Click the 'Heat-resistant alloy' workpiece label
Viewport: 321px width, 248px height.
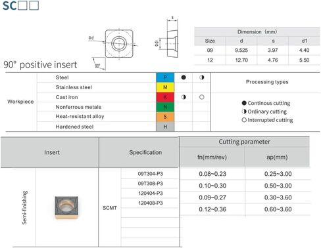pos(80,117)
